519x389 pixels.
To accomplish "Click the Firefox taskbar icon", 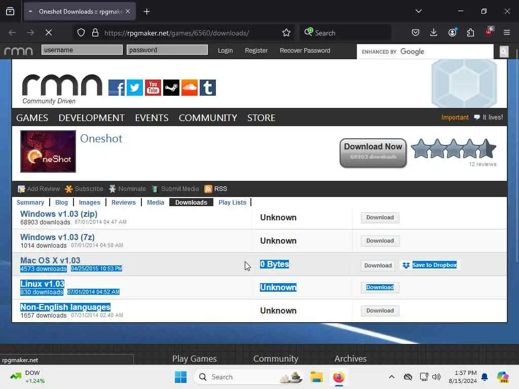I will (339, 377).
